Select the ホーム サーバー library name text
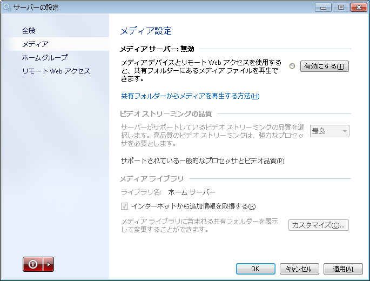 (192, 192)
